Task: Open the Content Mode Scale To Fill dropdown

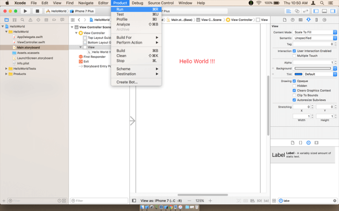Action: coord(315,32)
